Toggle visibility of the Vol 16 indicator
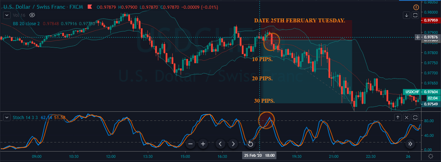Image resolution: width=441 pixels, height=162 pixels. (x=32, y=15)
